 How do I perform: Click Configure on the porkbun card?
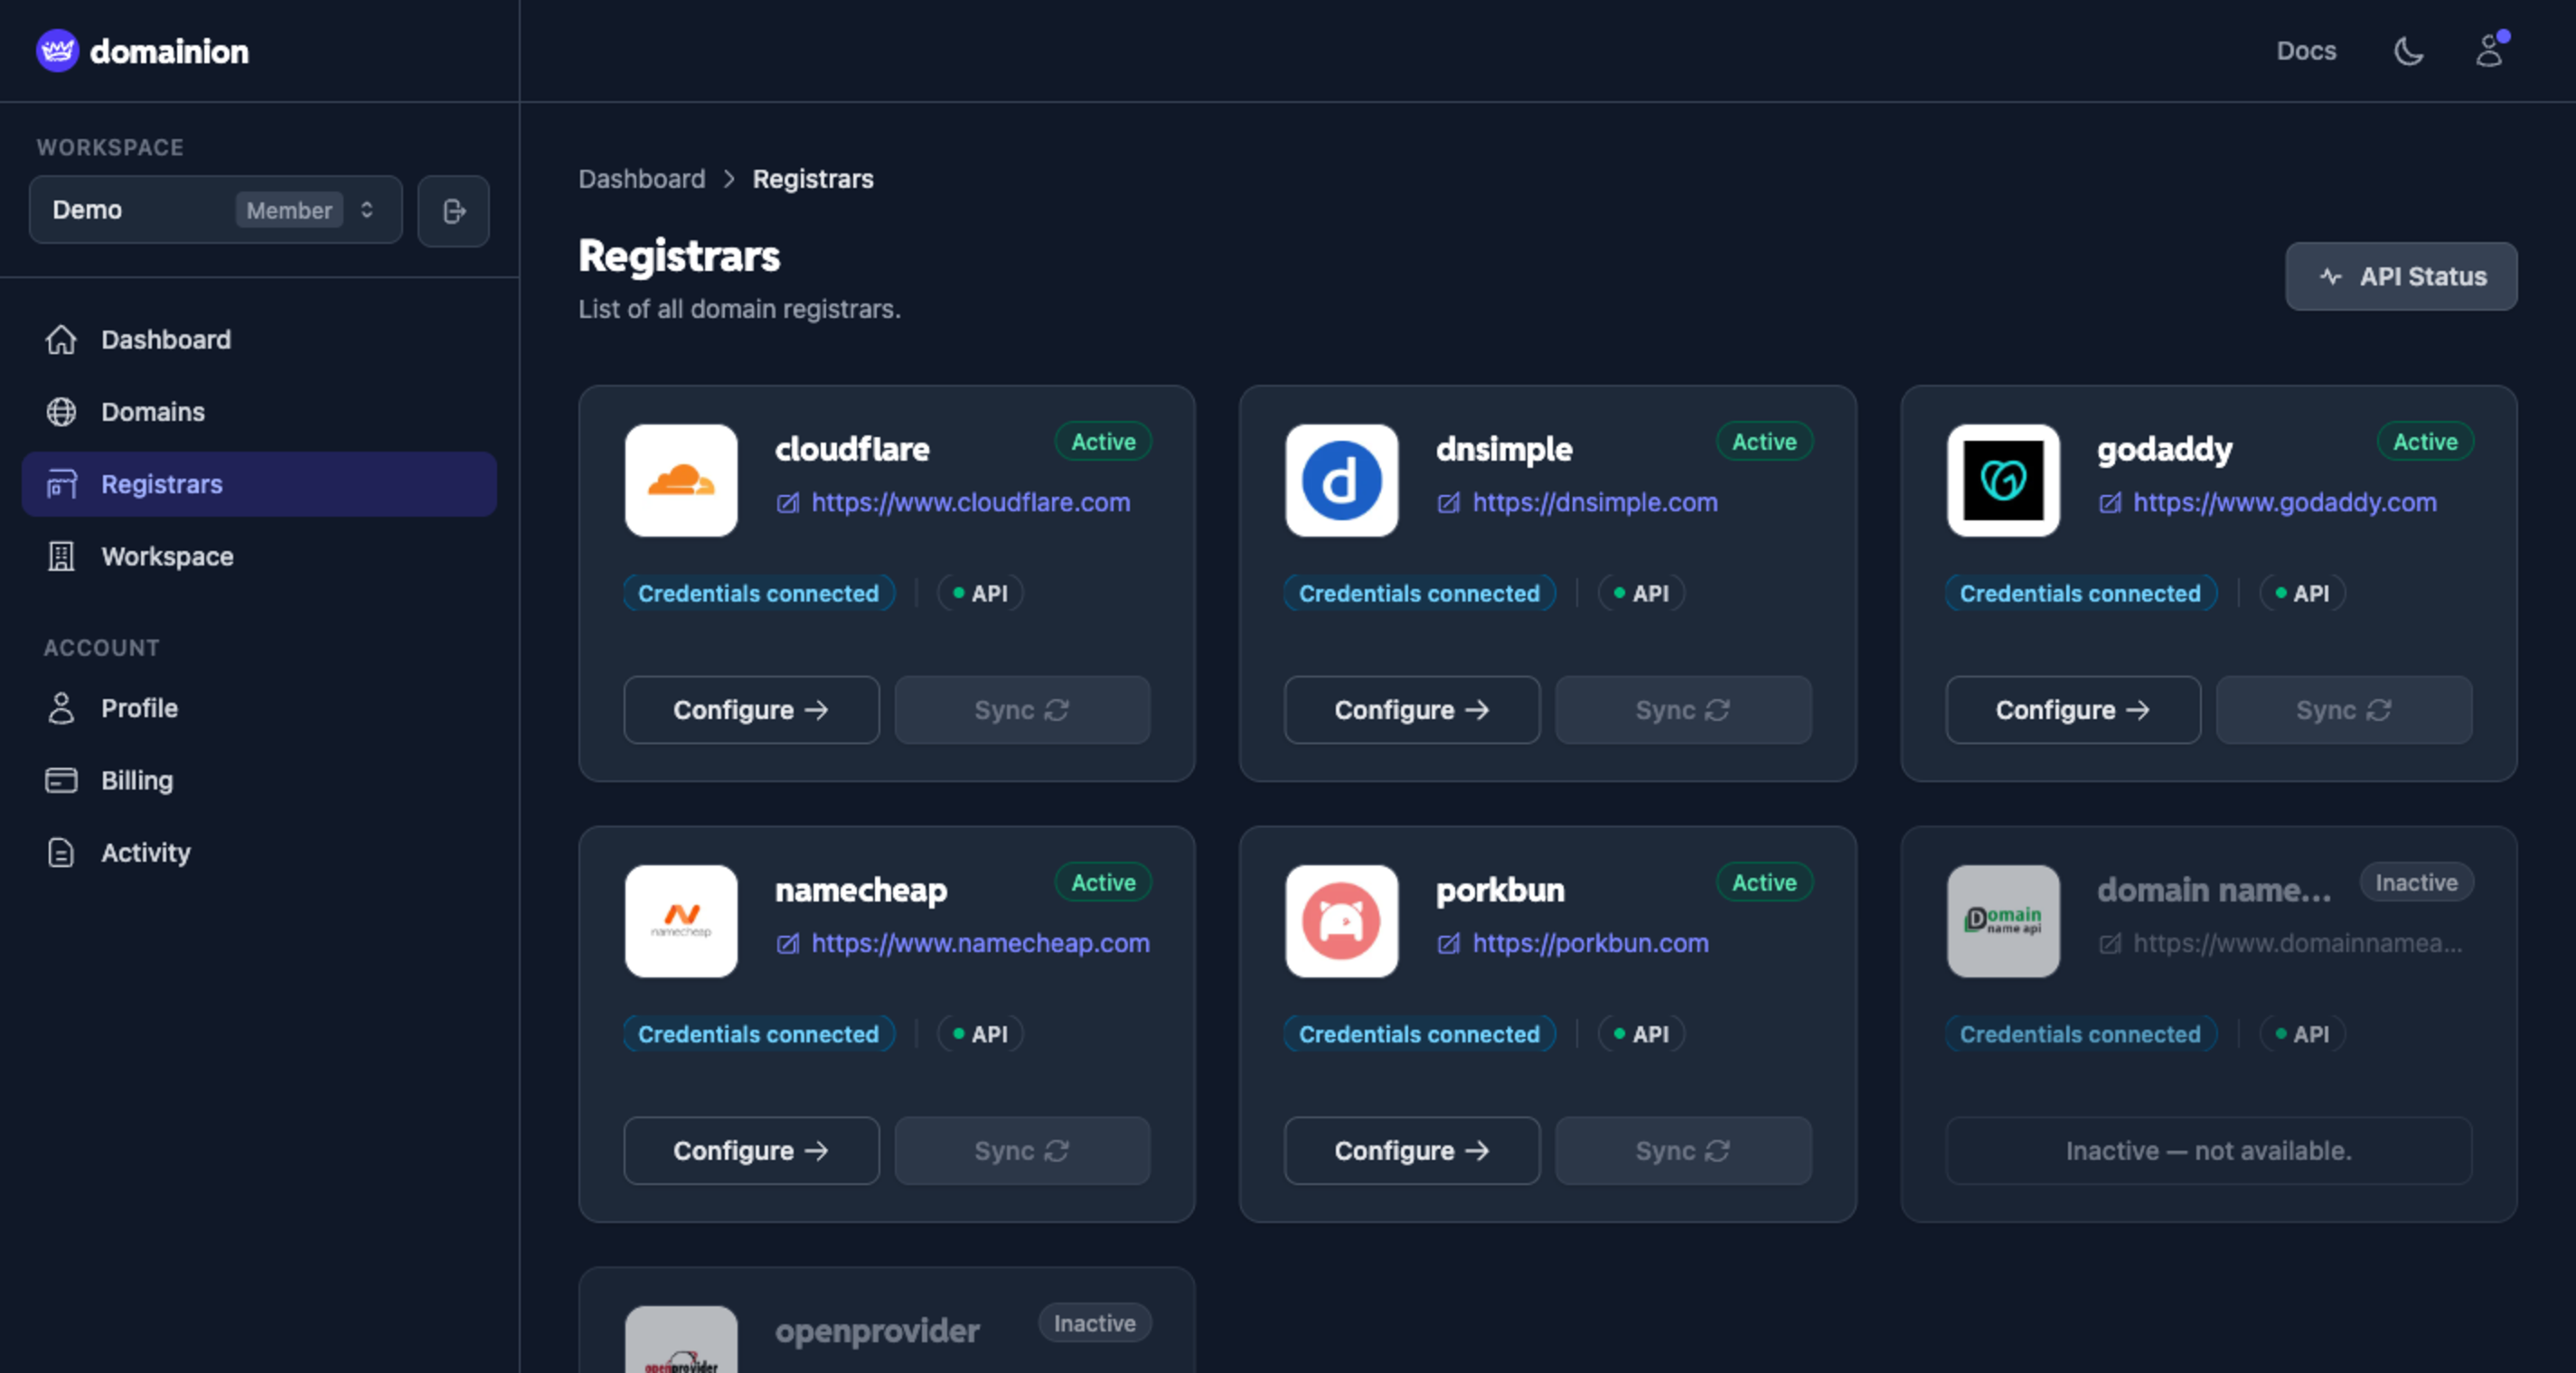[x=1411, y=1150]
